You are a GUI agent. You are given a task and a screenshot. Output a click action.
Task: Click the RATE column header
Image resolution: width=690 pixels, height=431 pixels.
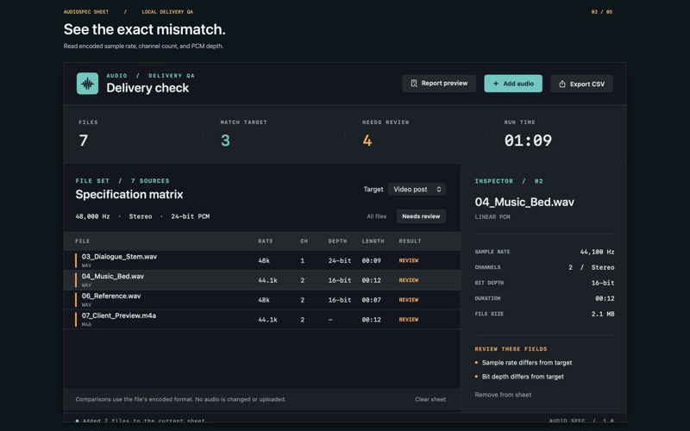[x=266, y=241]
